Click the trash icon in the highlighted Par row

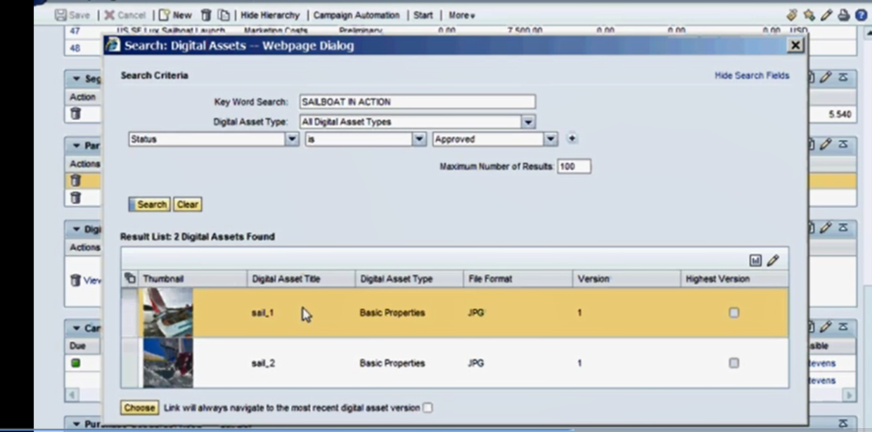[76, 181]
